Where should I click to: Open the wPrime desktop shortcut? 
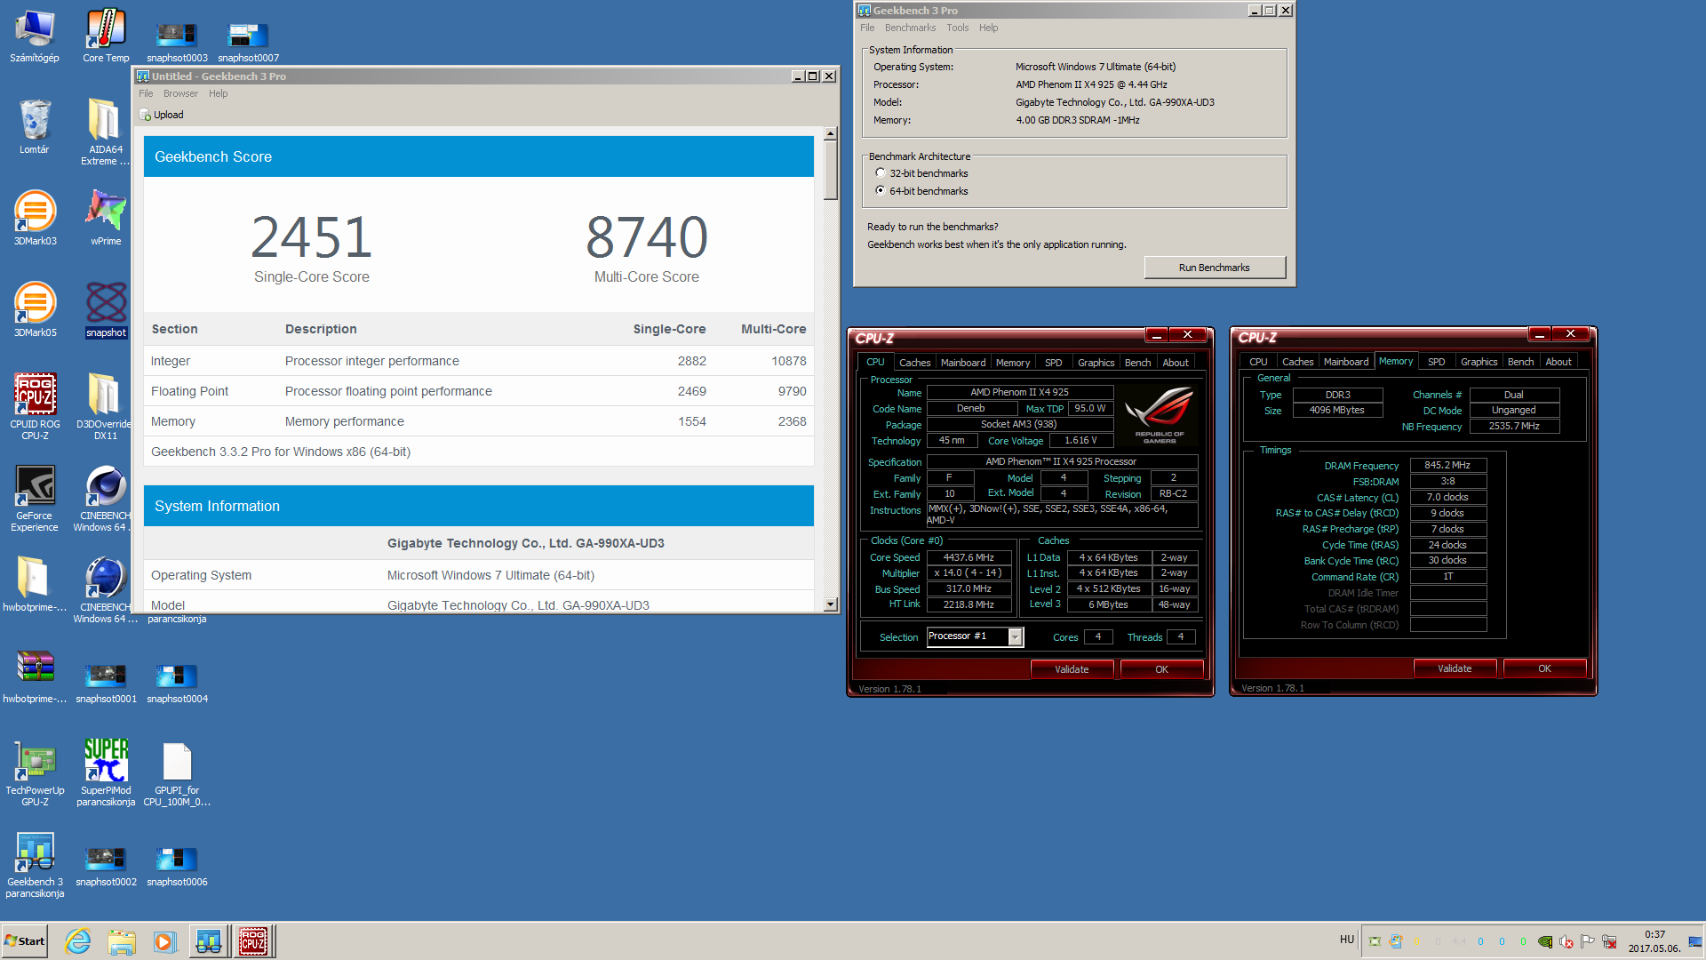106,218
